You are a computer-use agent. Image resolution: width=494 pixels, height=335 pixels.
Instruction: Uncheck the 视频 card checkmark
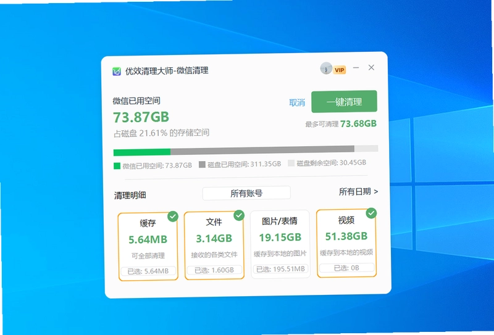point(371,213)
